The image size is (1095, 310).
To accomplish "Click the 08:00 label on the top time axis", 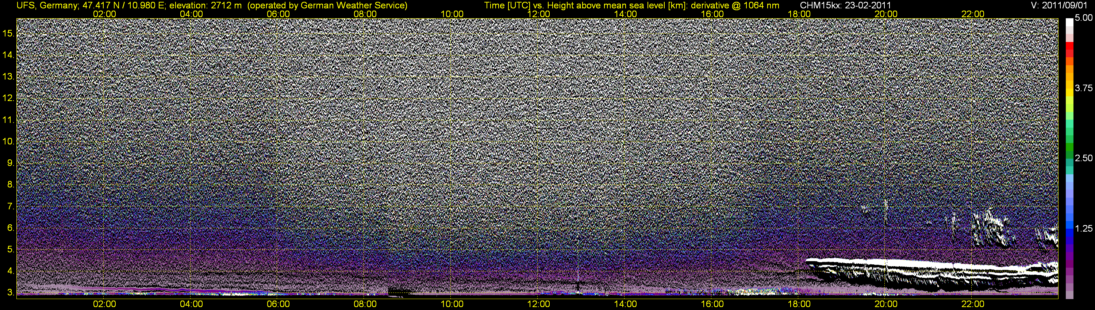I will coord(365,14).
